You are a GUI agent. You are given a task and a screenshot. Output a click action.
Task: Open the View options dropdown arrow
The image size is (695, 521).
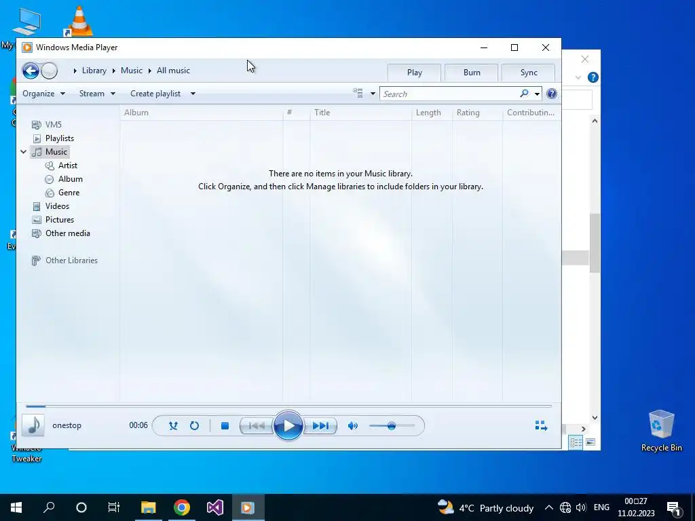[373, 94]
